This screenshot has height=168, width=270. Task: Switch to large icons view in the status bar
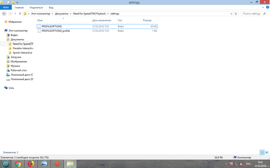coord(267,152)
